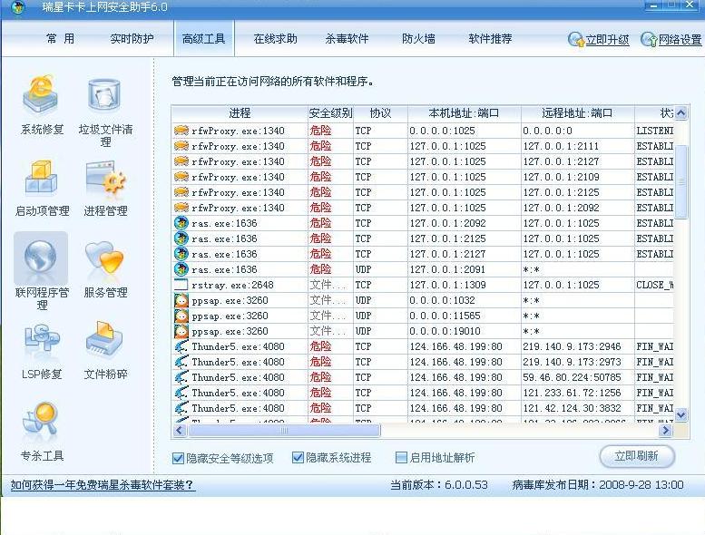Open 服务管理 service manager
The height and width of the screenshot is (535, 705).
[x=105, y=268]
